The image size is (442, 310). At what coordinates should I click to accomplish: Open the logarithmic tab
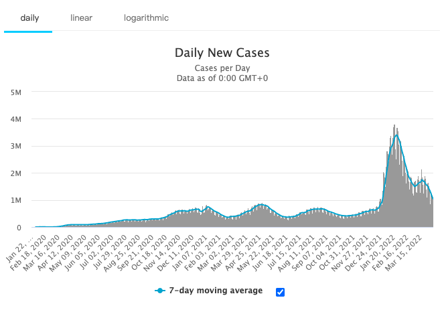point(146,18)
